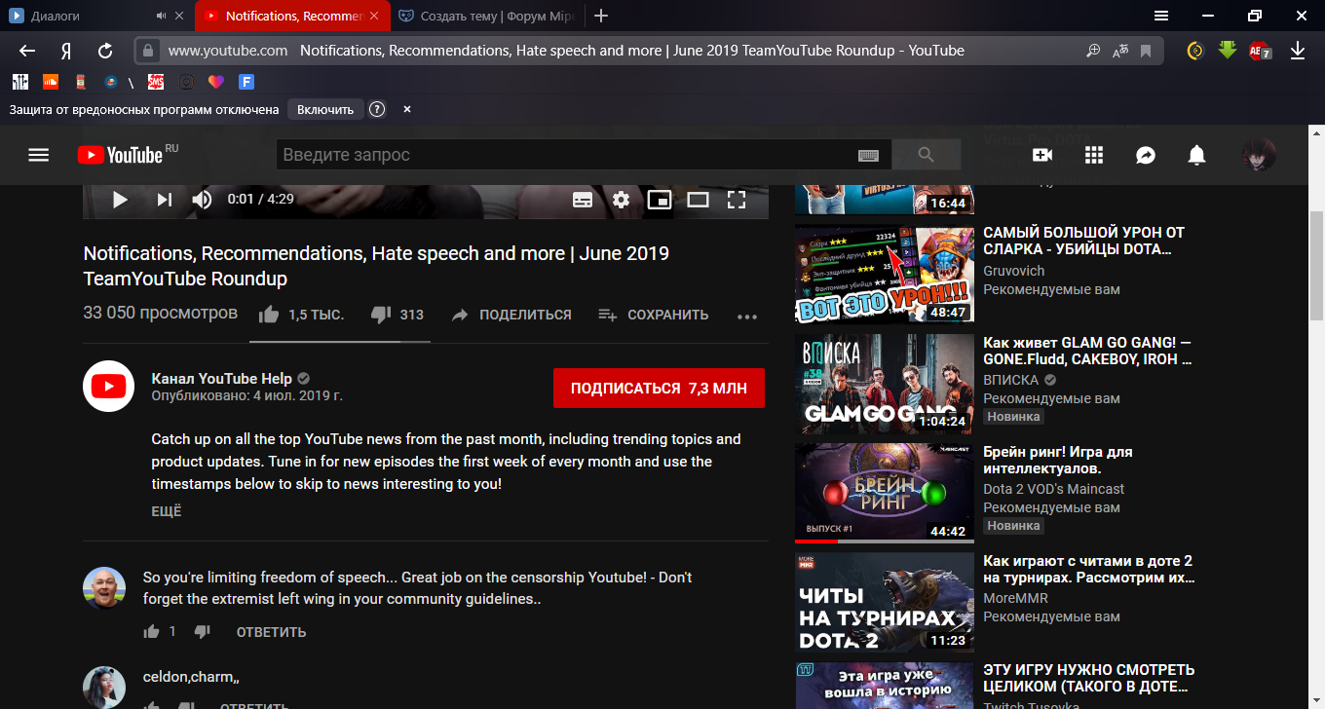Open the account avatar menu

tap(1259, 155)
